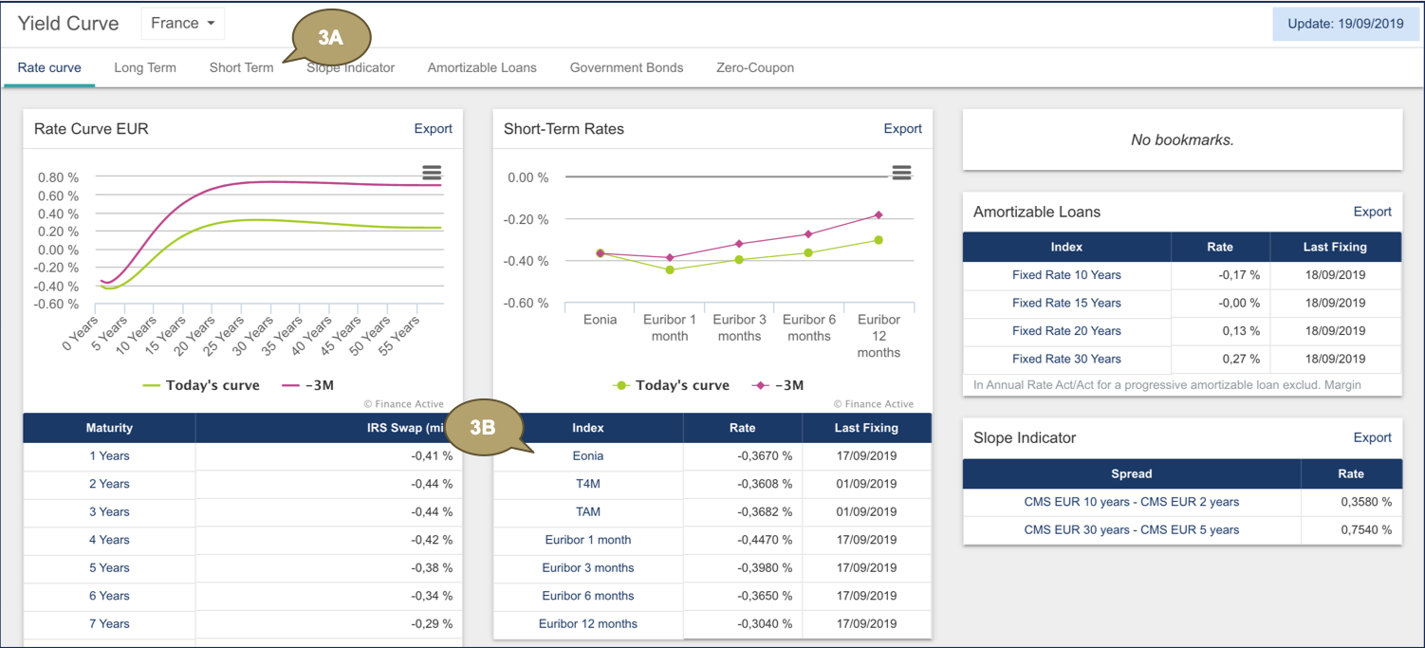Screen dimensions: 1425x648
Task: Export the Rate Curve EUR data
Action: click(x=433, y=129)
